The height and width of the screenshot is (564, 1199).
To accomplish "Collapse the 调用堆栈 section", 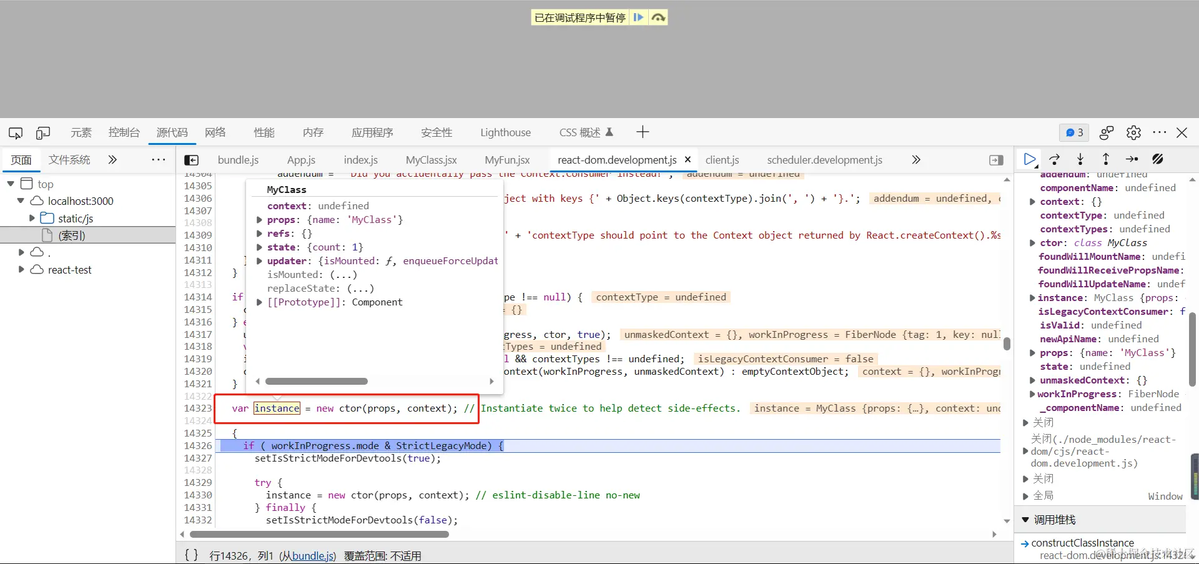I will pos(1025,520).
